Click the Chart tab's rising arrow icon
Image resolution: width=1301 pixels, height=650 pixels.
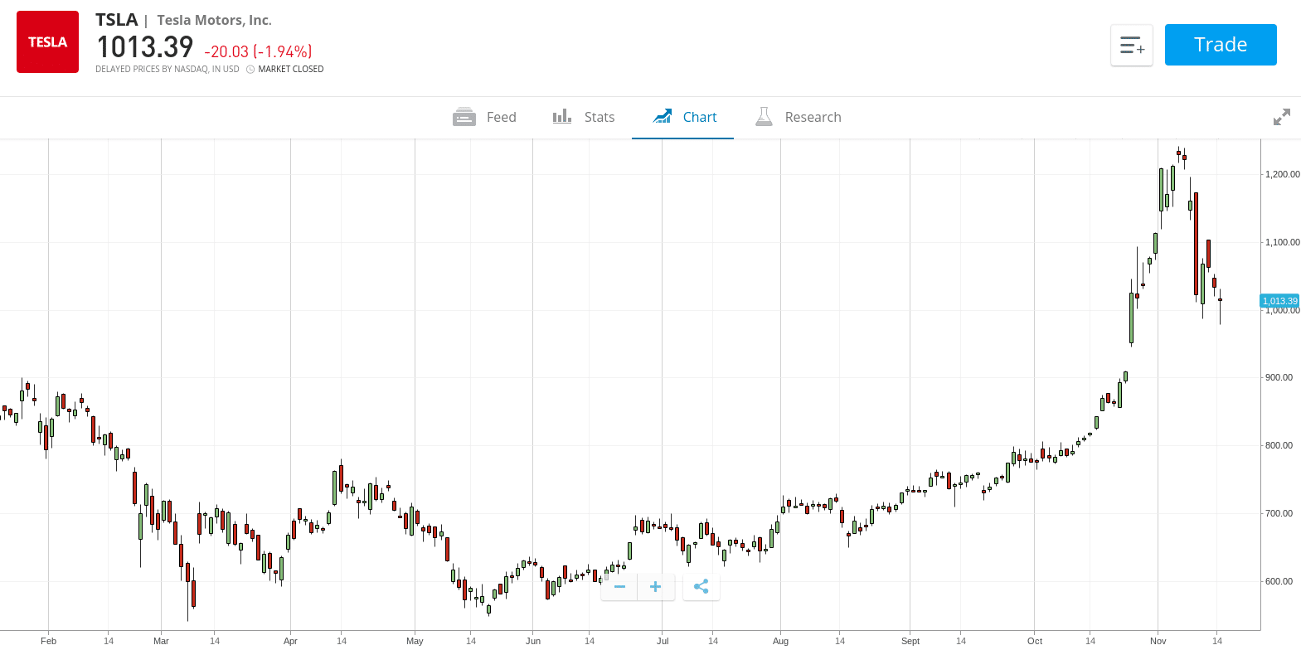tap(662, 116)
